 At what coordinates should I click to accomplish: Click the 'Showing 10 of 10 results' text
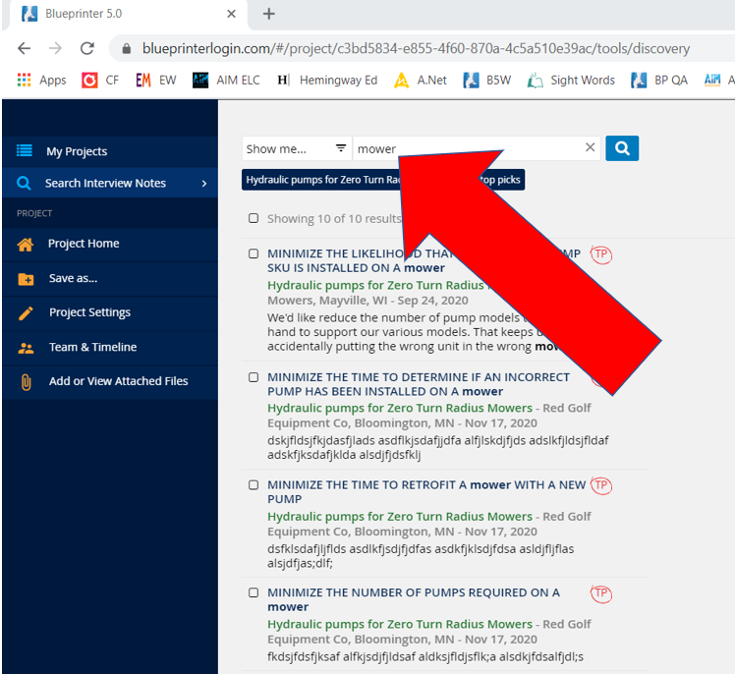coord(334,219)
